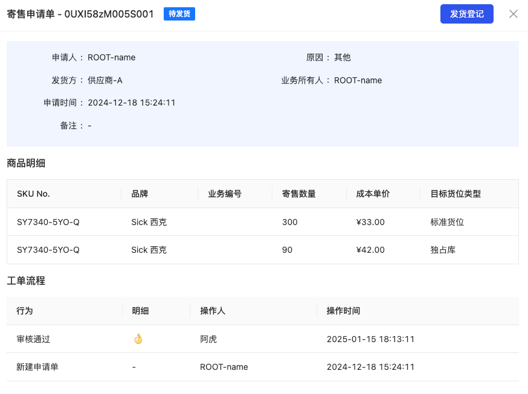
Task: Click the 寄售数量 column header
Action: (x=298, y=194)
